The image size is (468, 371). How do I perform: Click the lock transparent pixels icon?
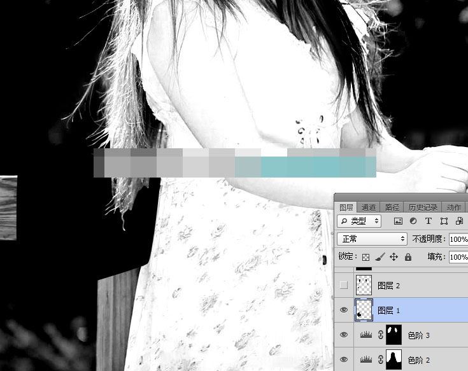pyautogui.click(x=365, y=257)
